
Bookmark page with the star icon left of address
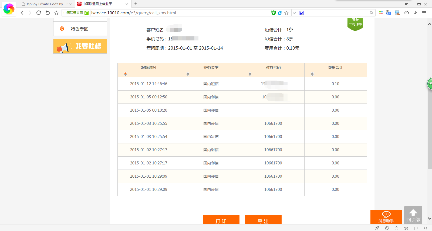(x=56, y=13)
